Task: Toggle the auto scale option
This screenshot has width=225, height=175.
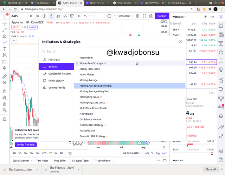Action: 165,153
